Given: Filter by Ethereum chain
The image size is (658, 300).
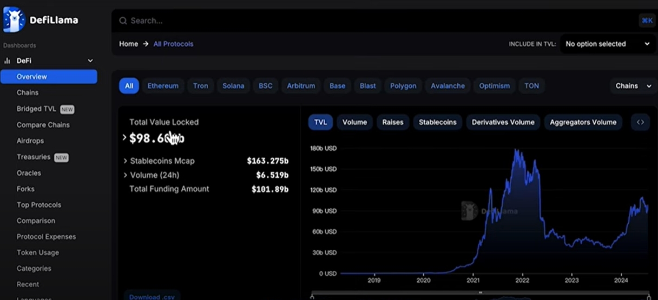Looking at the screenshot, I should coord(163,86).
